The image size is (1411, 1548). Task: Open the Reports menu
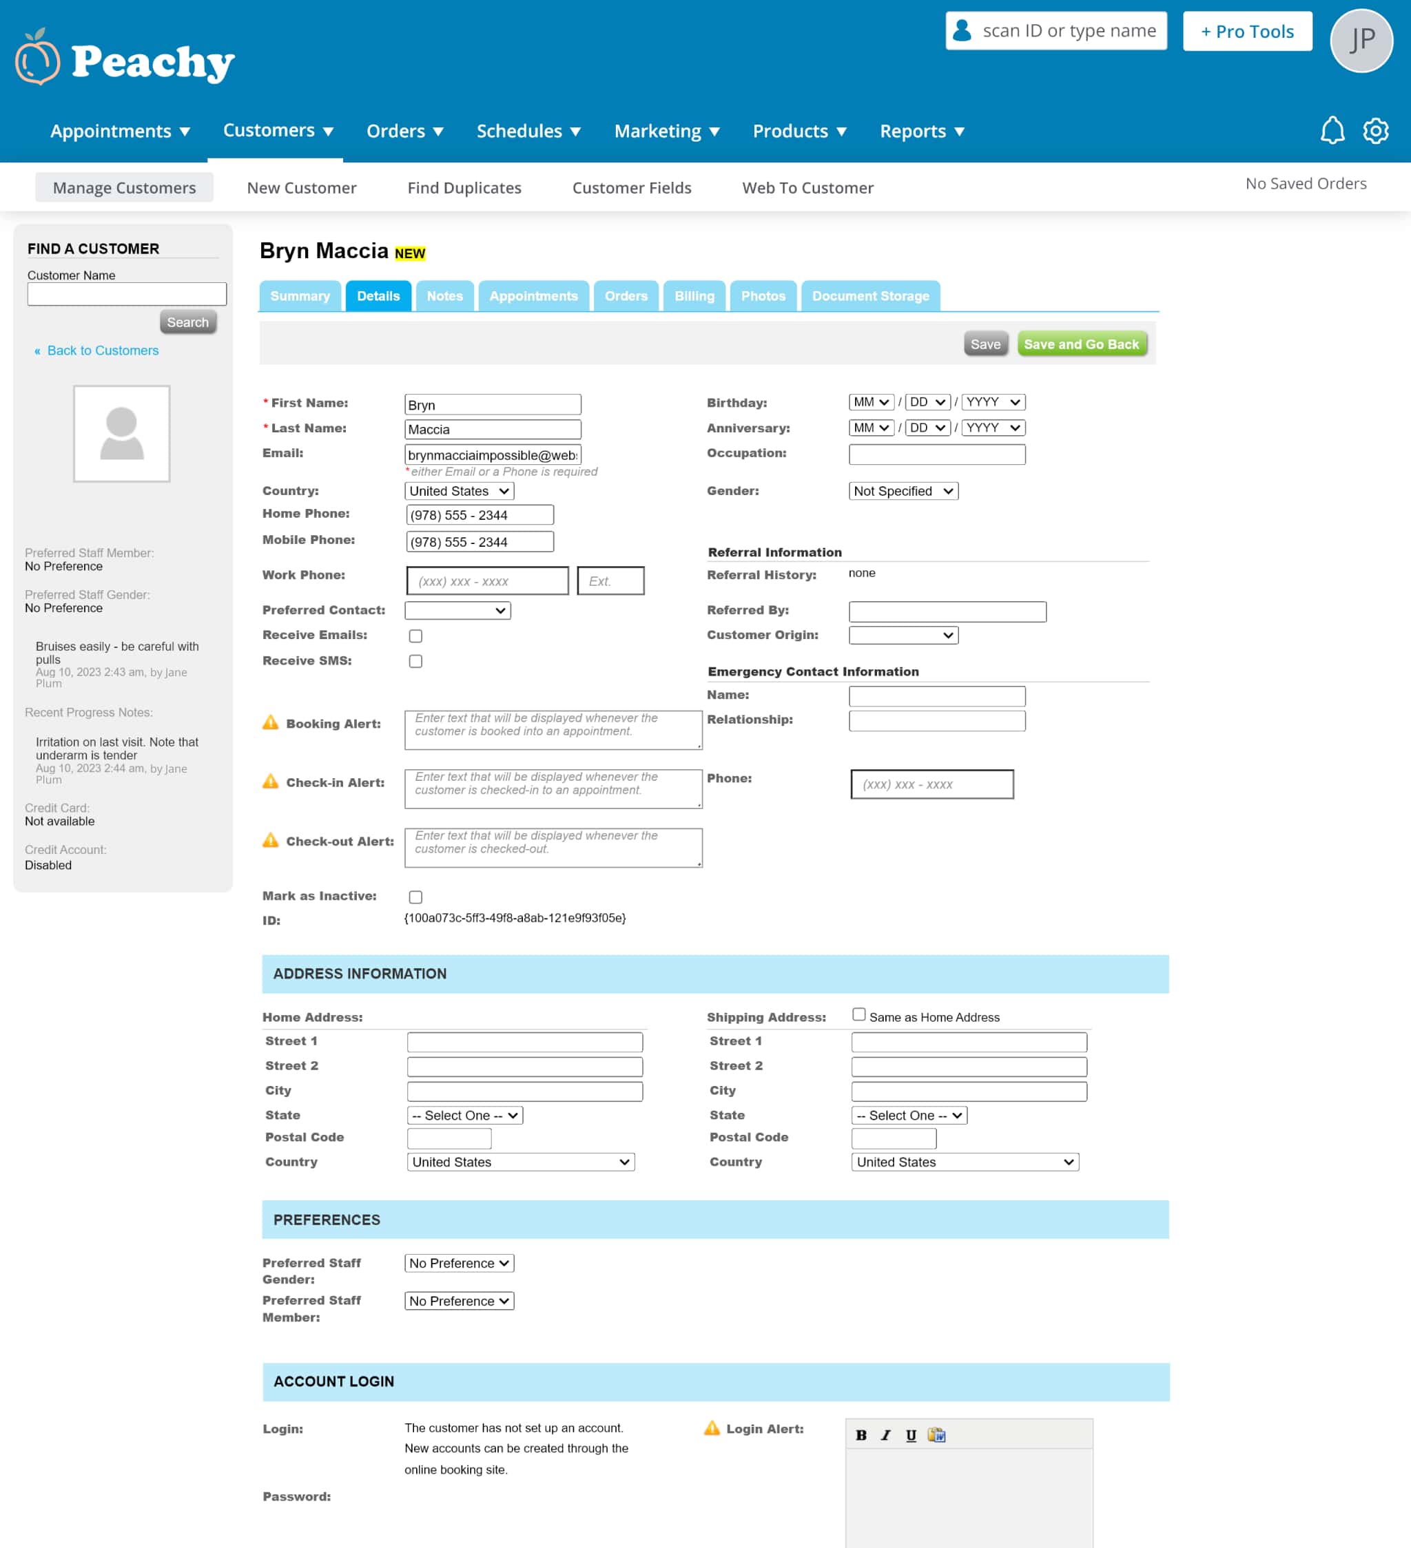click(921, 132)
